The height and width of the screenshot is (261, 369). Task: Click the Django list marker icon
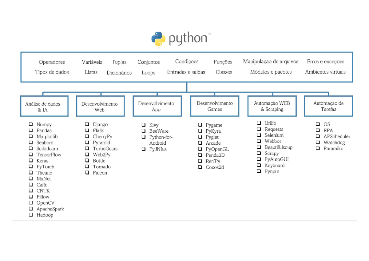87,124
